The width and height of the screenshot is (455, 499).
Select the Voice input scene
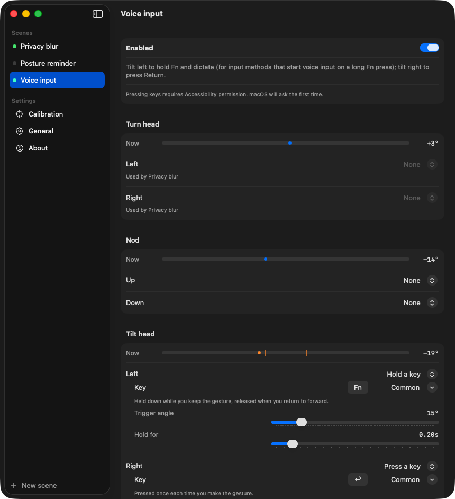(57, 80)
